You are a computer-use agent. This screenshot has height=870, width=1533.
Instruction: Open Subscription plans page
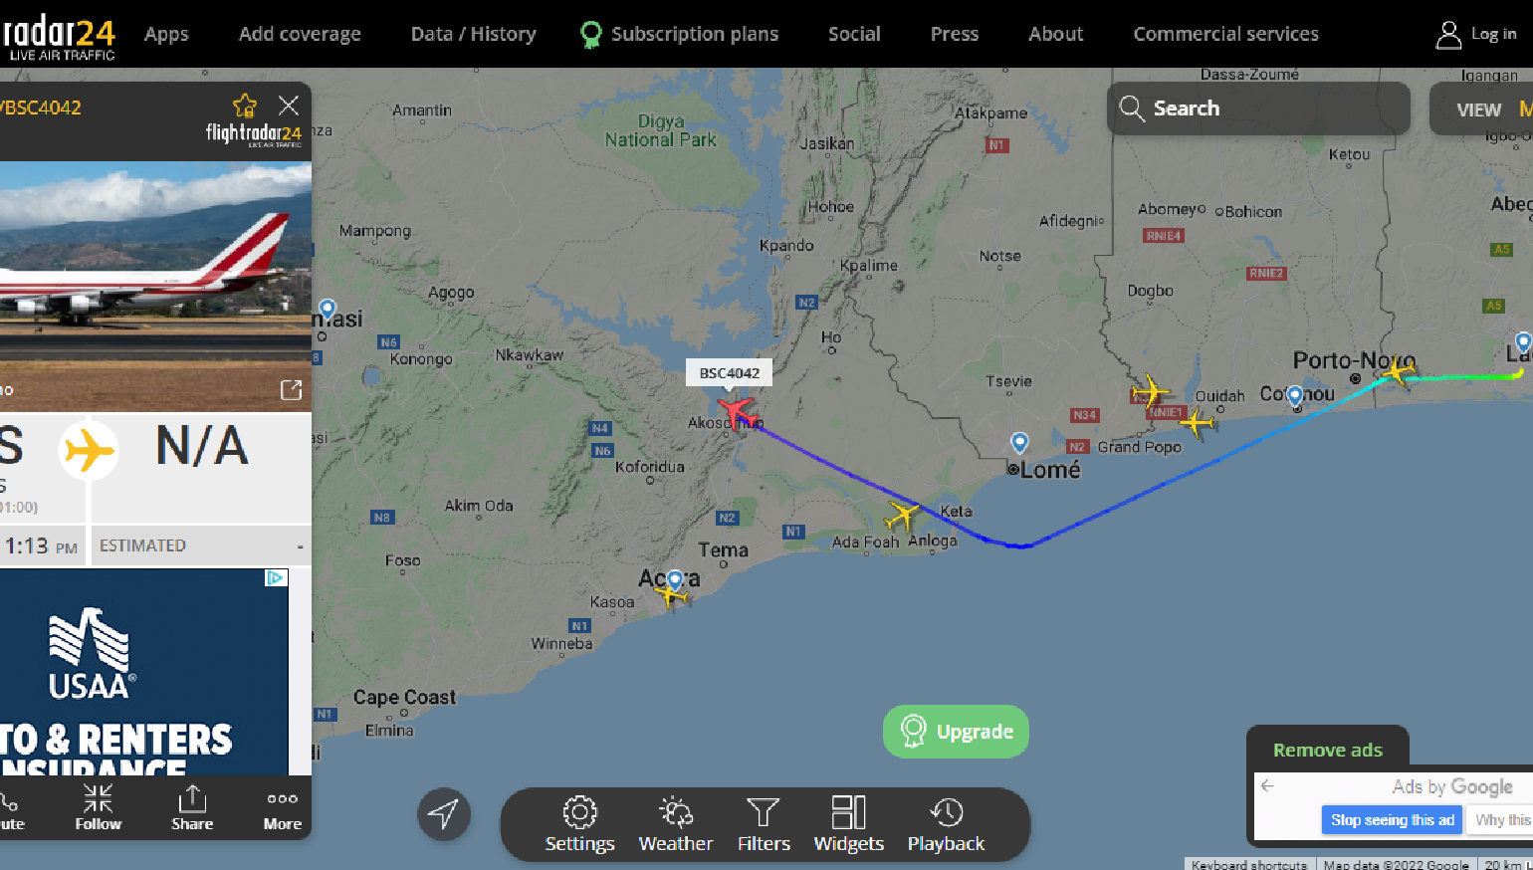point(680,34)
